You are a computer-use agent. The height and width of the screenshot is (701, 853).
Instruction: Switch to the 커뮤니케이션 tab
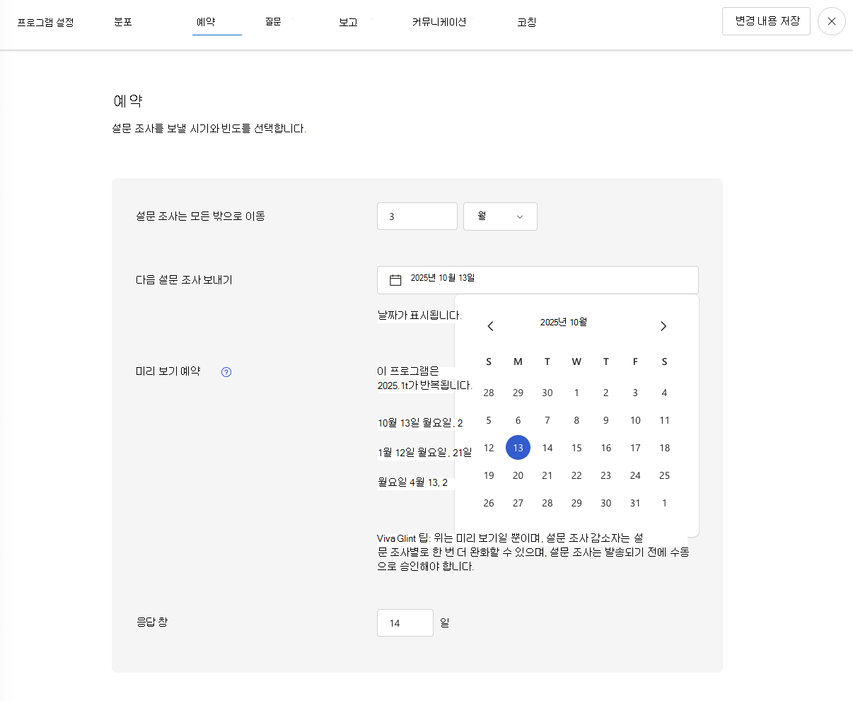[x=439, y=21]
